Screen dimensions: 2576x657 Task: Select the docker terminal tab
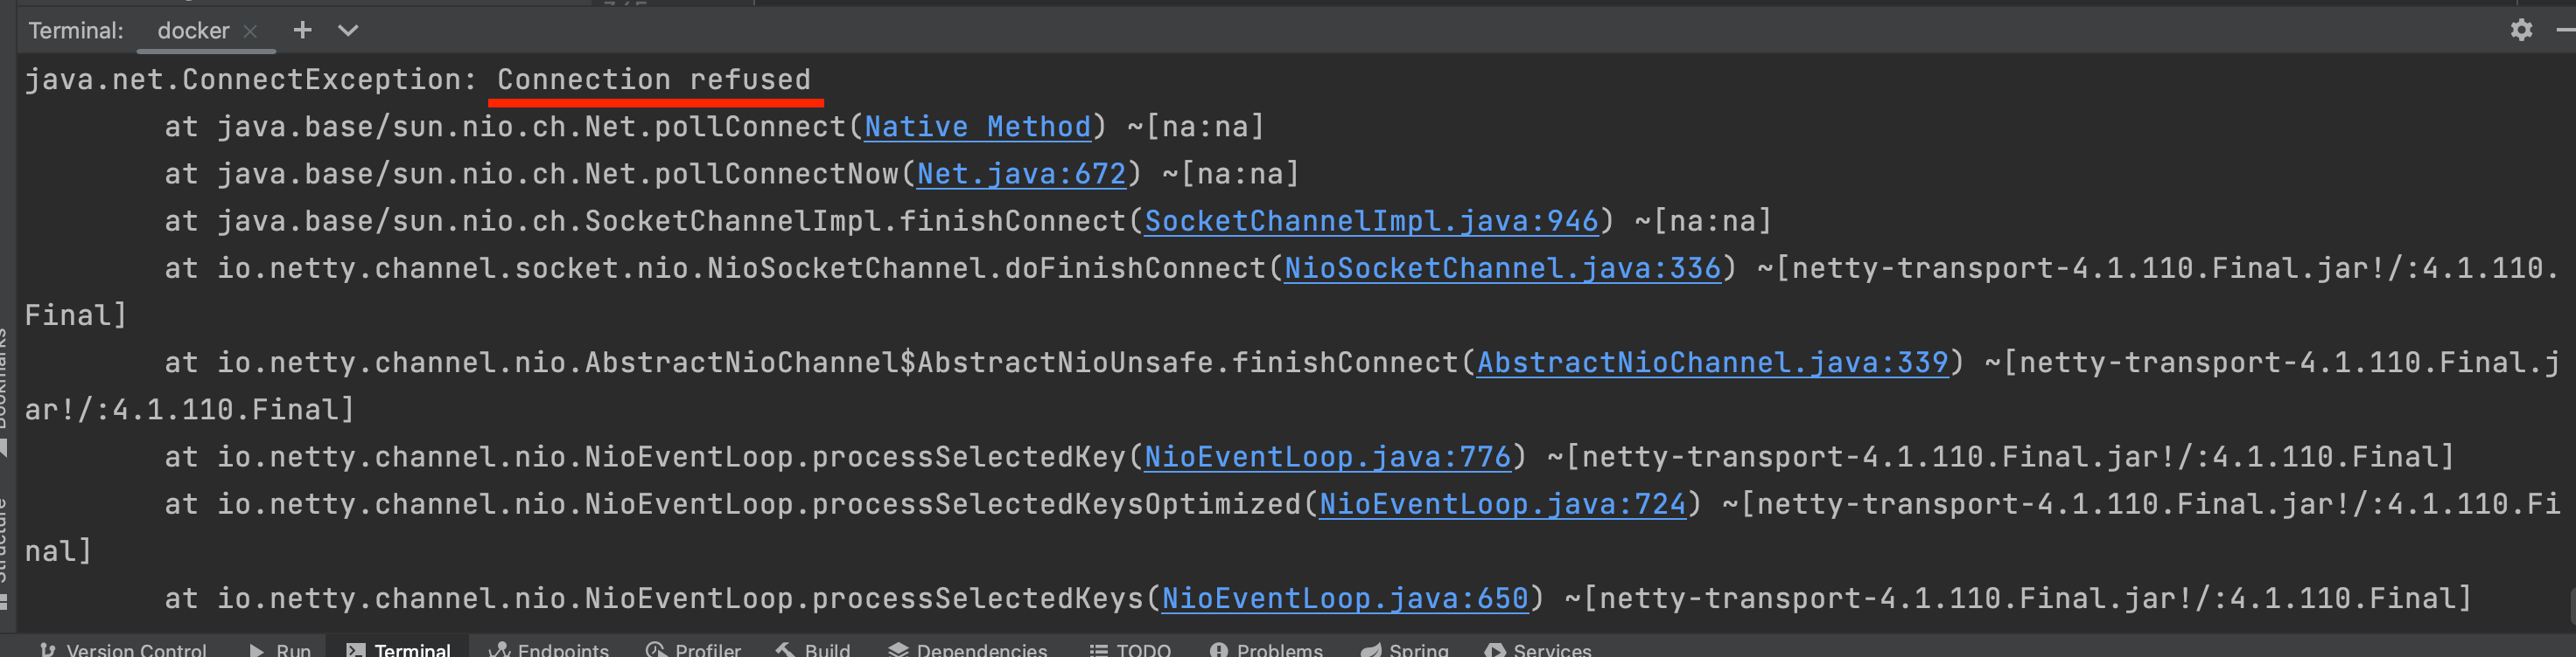pos(193,31)
